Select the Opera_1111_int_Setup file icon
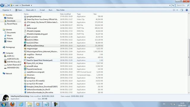 coord(25,63)
